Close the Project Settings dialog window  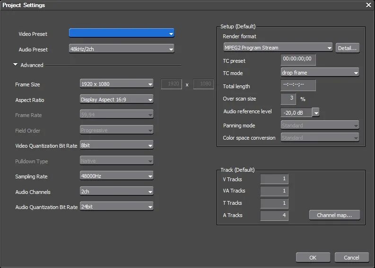point(368,5)
